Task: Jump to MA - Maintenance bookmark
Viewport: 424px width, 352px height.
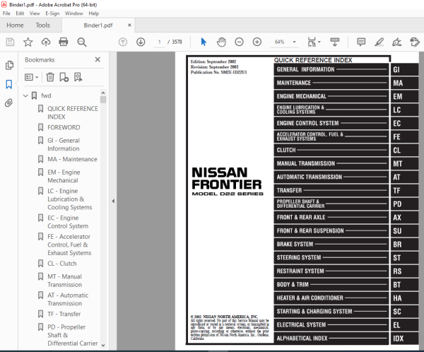Action: coord(72,159)
